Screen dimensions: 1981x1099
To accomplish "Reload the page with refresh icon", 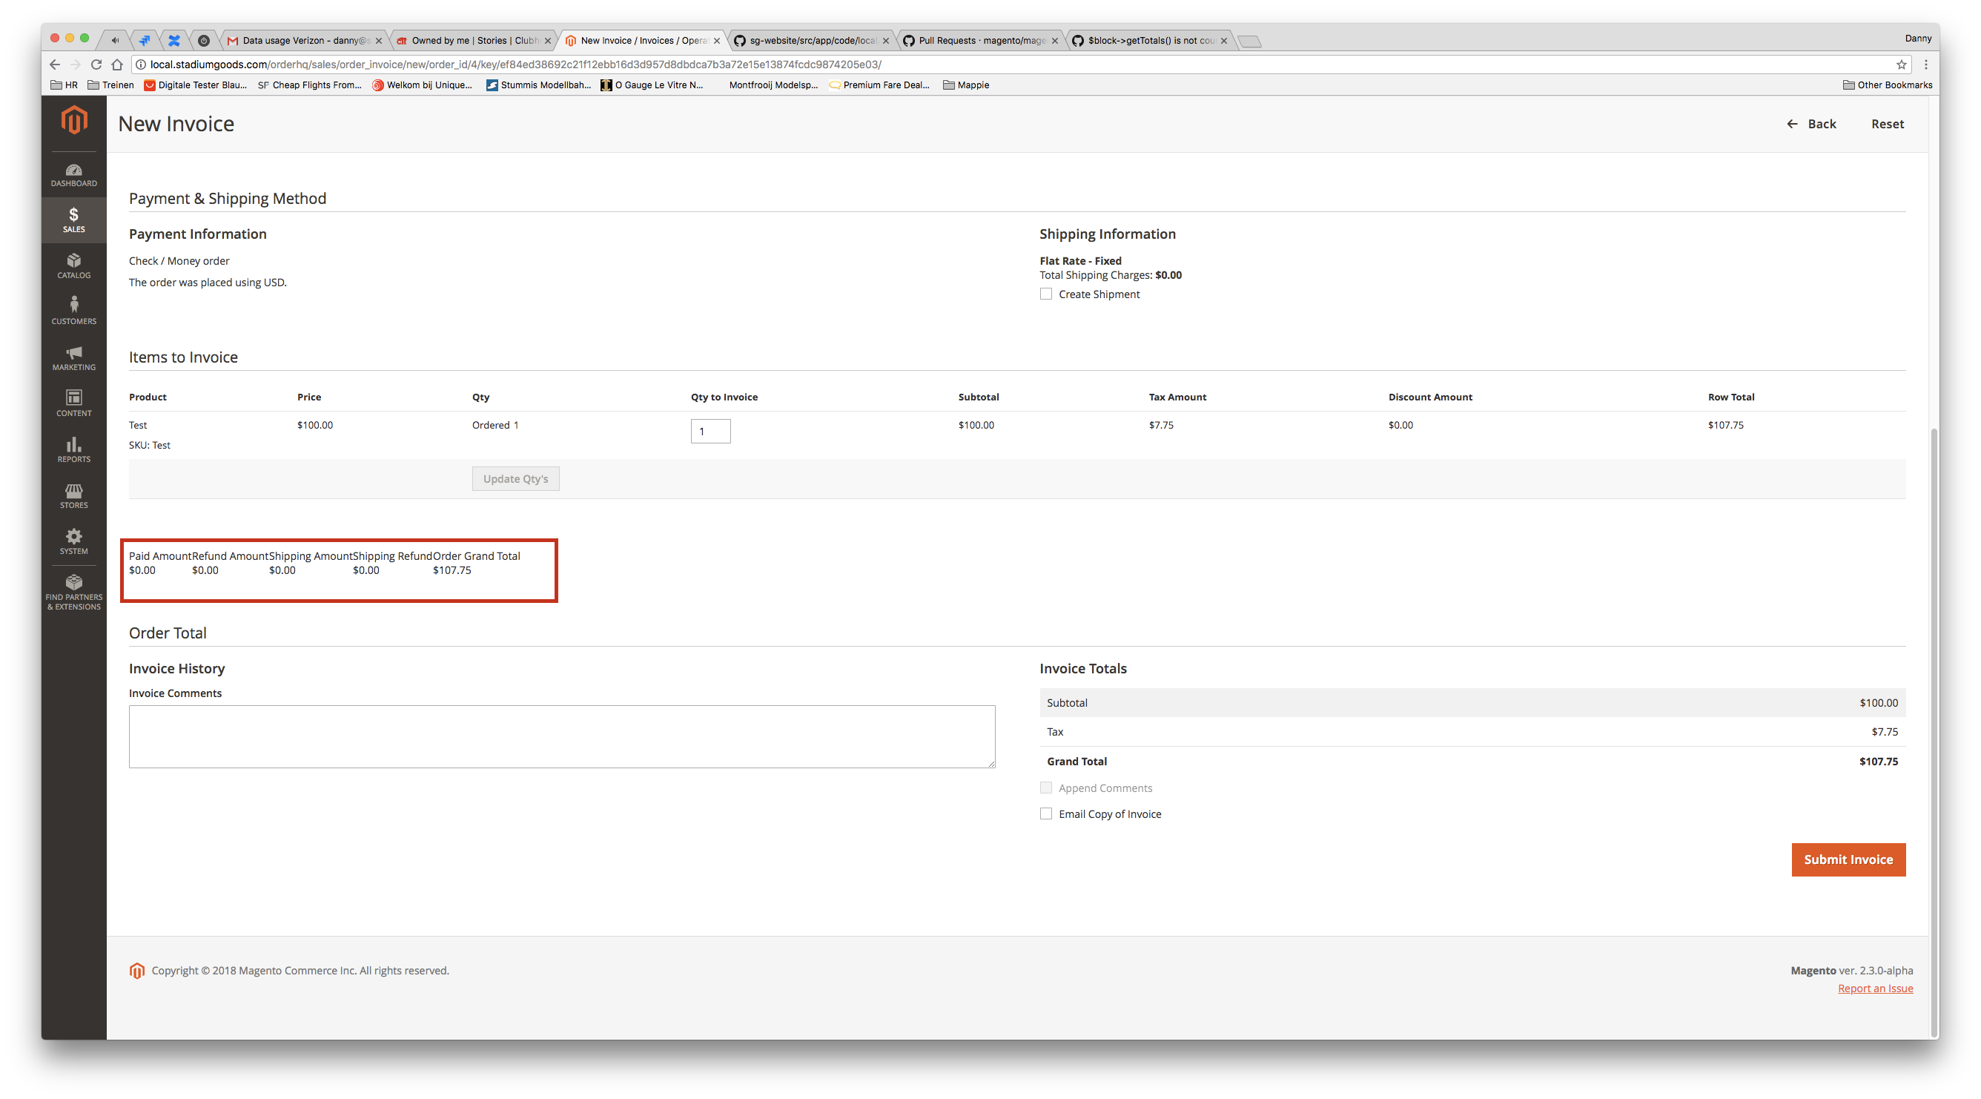I will point(96,65).
